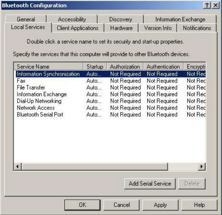Select the Fax service row
The height and width of the screenshot is (215, 222).
(x=110, y=81)
